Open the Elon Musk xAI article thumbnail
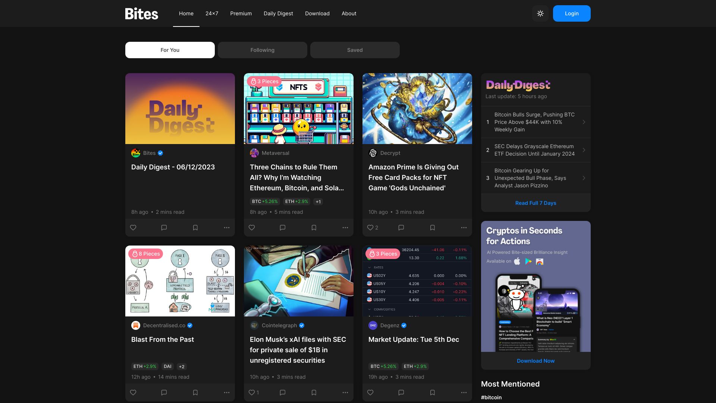 tap(298, 281)
